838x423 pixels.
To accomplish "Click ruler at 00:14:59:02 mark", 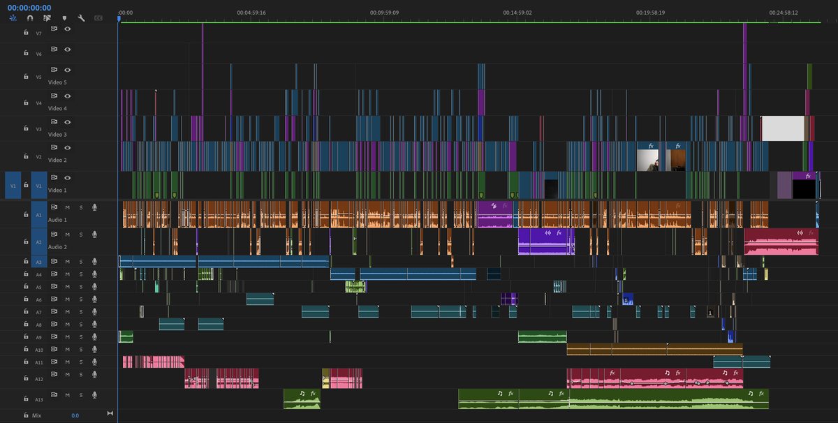I will pos(517,13).
